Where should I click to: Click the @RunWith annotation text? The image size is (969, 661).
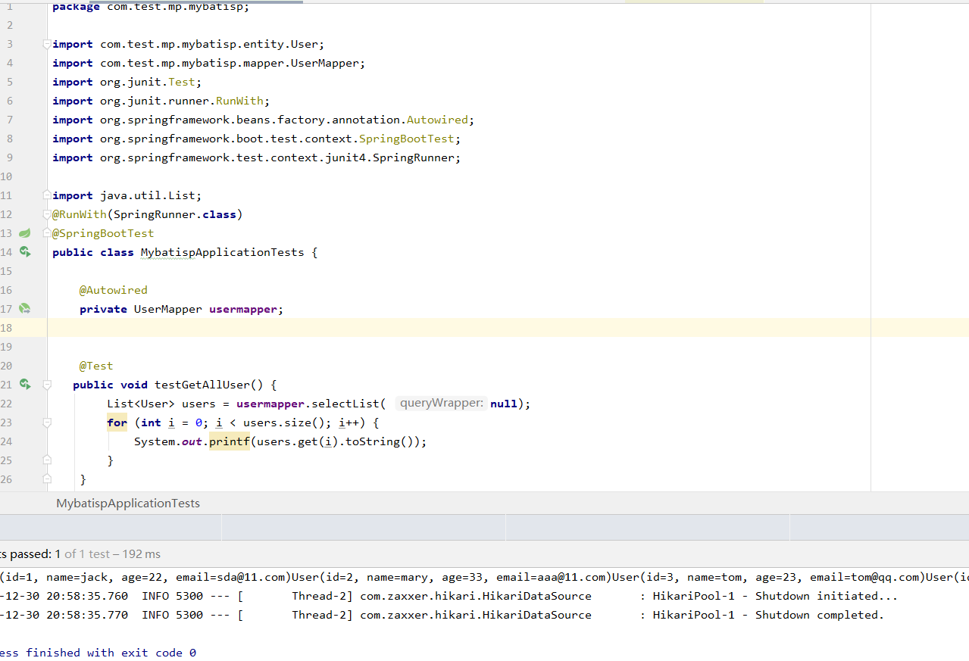80,214
